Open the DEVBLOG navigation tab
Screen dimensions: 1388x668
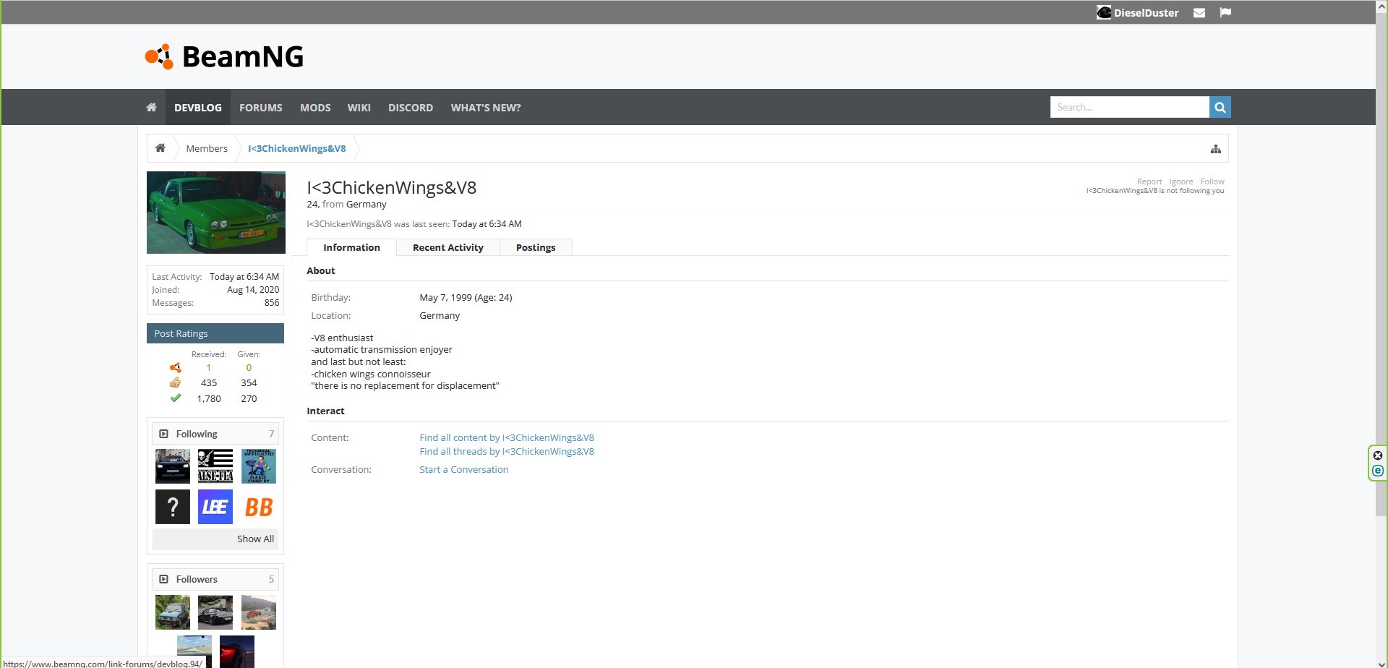(x=198, y=107)
